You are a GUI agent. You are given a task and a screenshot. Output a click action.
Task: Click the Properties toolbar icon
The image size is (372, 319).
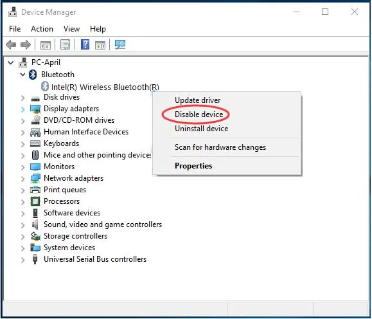click(x=65, y=44)
